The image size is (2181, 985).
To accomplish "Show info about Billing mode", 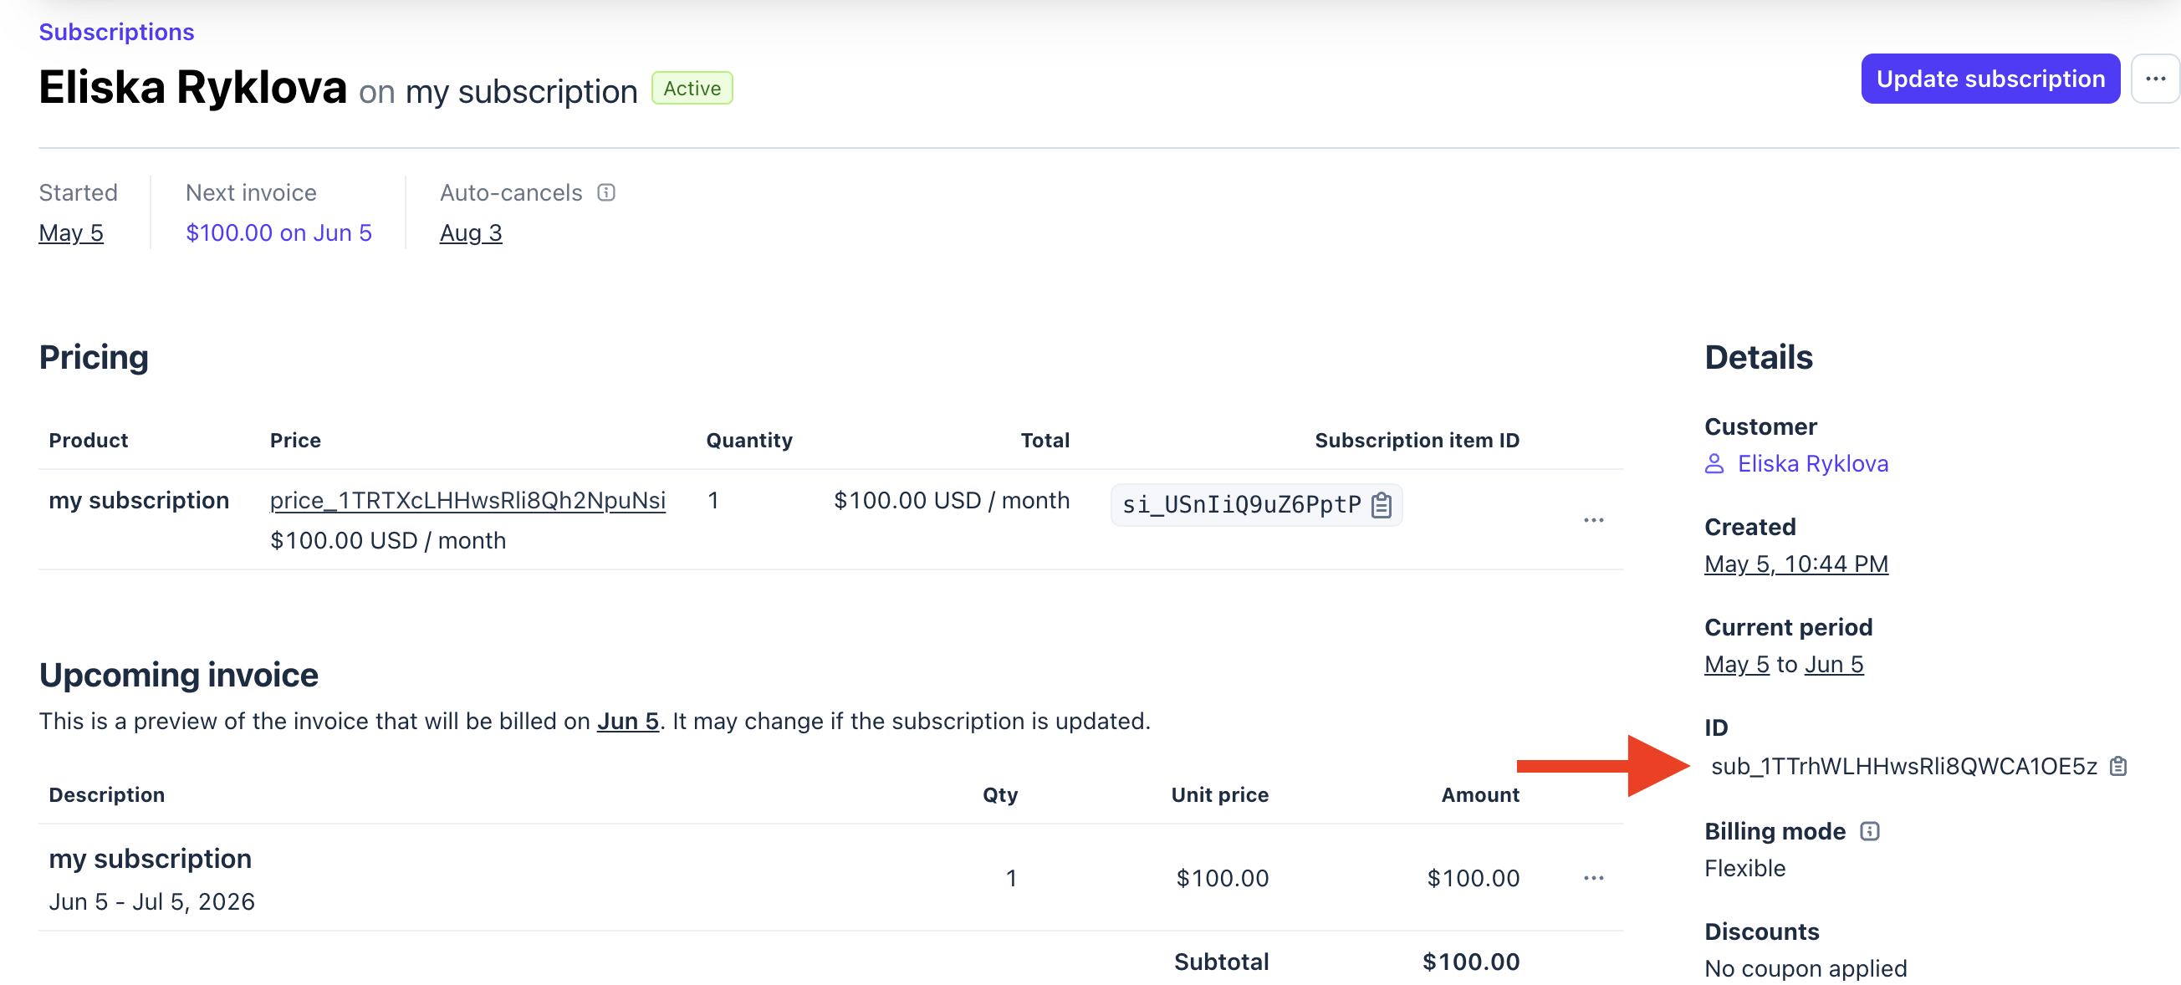I will [x=1869, y=831].
